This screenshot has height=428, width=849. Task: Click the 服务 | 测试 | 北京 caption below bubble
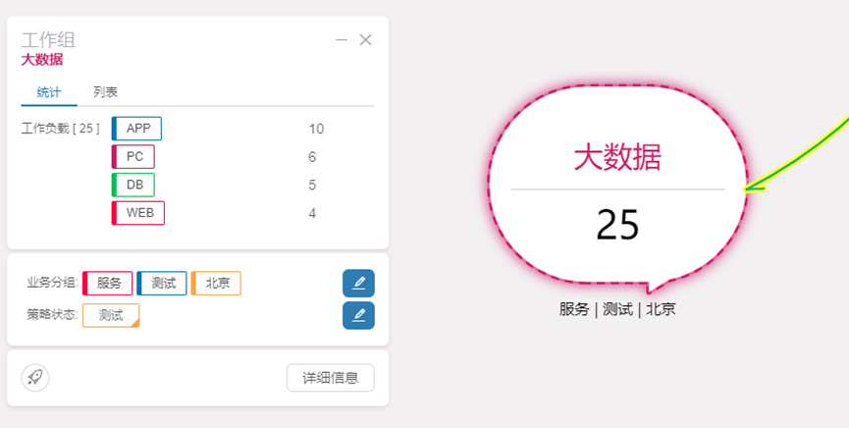(617, 309)
